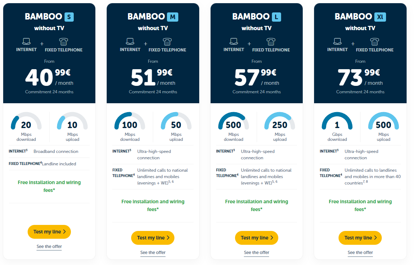Click the XL size badge on Bamboo XL

[380, 17]
